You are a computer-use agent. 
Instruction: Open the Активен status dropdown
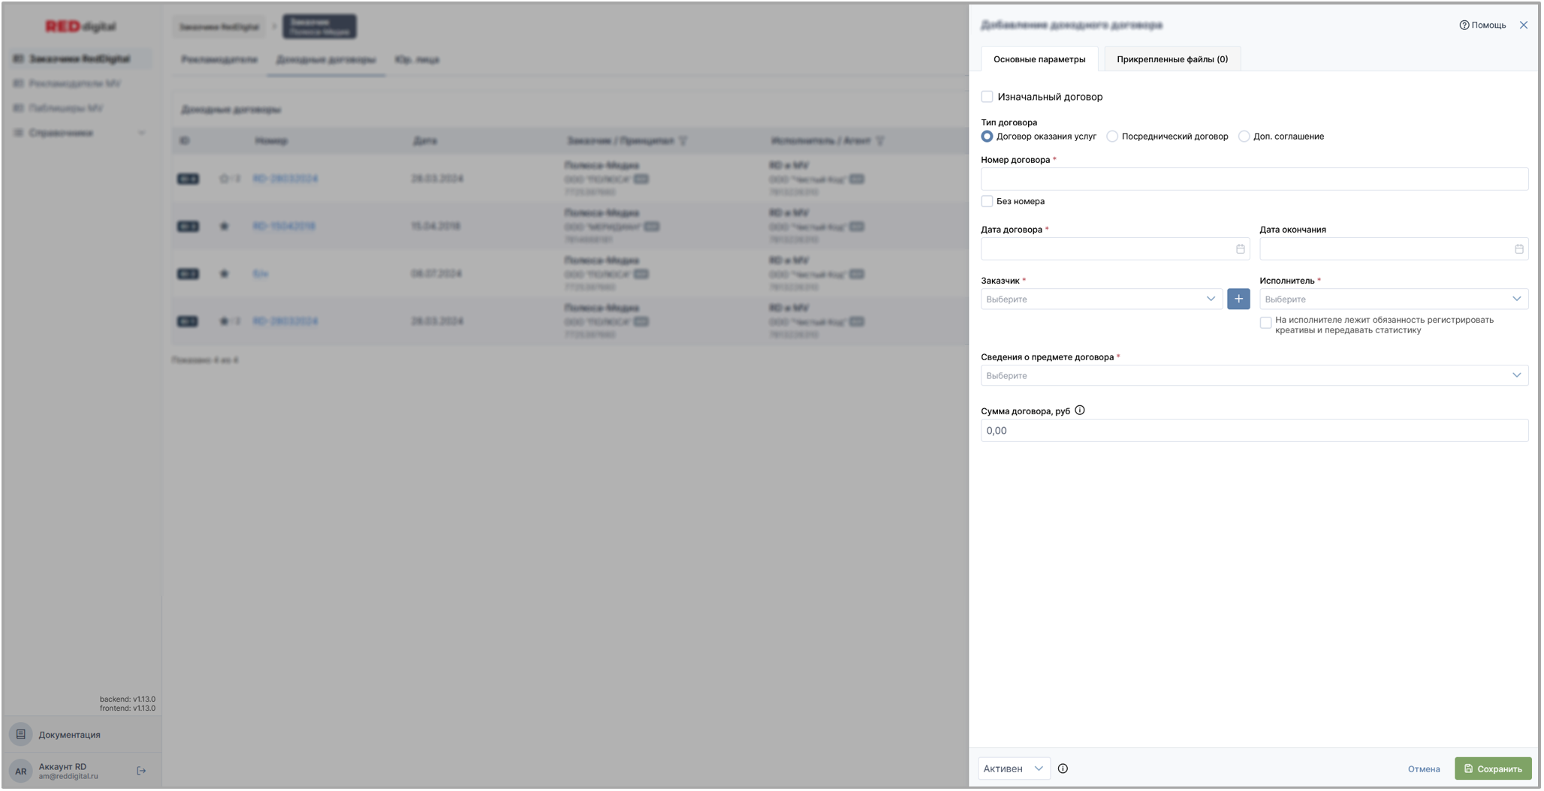point(1013,768)
